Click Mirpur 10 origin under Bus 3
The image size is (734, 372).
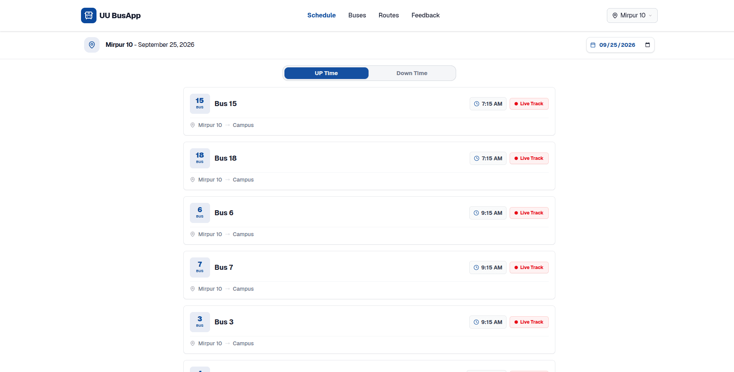pos(210,343)
